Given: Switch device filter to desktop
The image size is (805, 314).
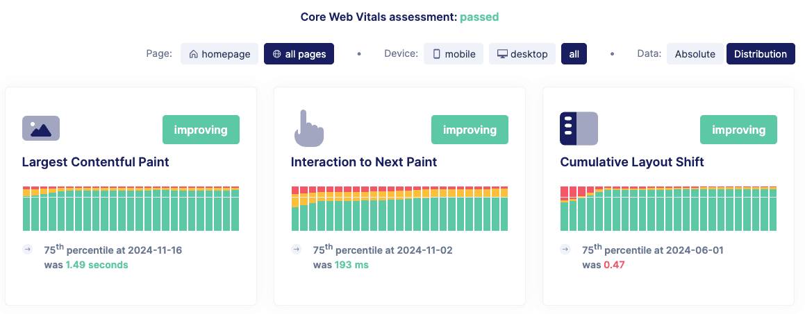Looking at the screenshot, I should pyautogui.click(x=522, y=54).
